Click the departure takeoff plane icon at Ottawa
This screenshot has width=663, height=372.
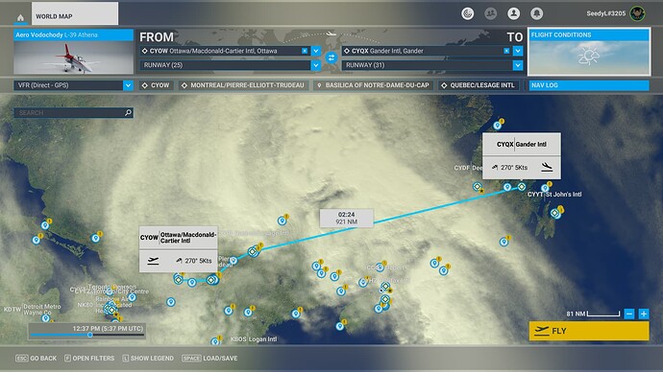pyautogui.click(x=153, y=261)
